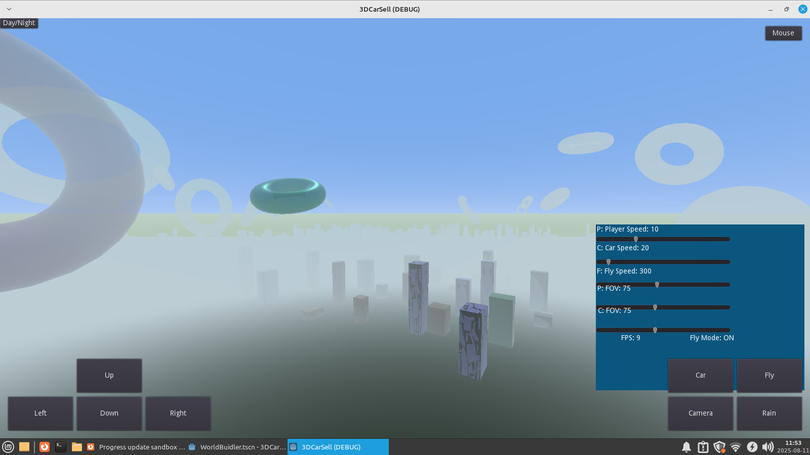
Task: Open the Linux Mint start menu
Action: (x=8, y=447)
